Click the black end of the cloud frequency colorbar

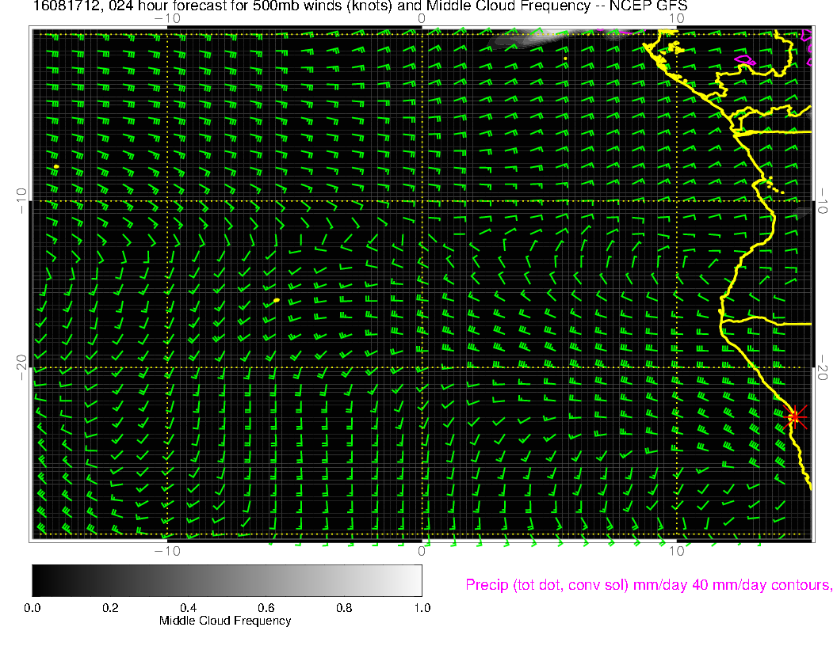[37, 579]
